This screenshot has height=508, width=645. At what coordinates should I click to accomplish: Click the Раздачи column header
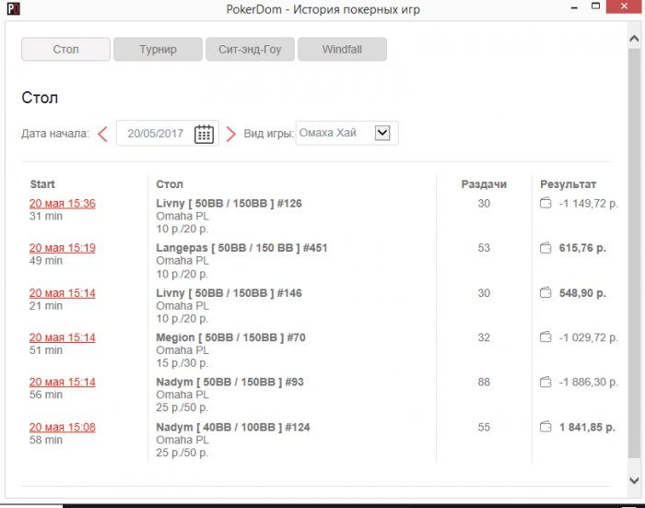coord(484,184)
